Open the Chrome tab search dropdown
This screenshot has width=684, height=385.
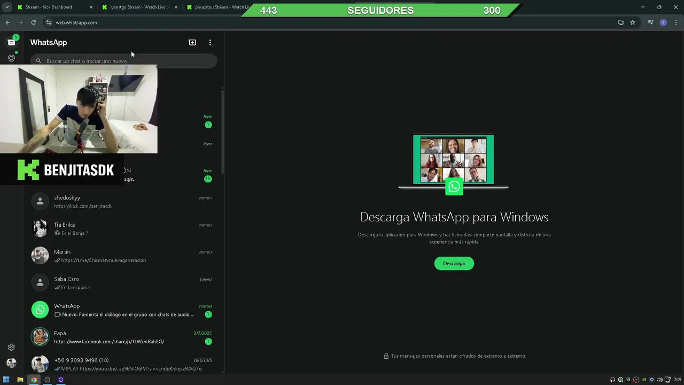pos(7,7)
